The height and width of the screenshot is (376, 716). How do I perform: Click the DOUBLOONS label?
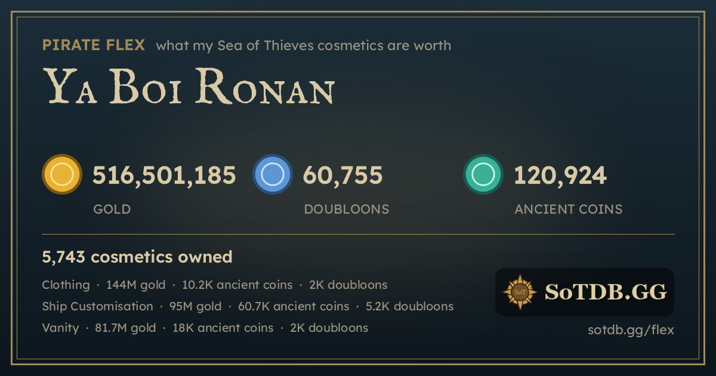click(x=347, y=209)
